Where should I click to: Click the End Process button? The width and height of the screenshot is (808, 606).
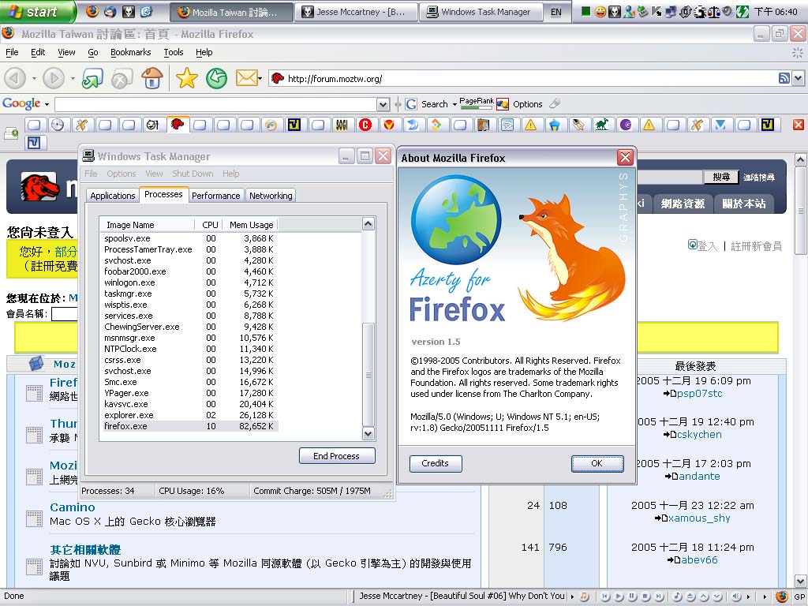pos(336,456)
